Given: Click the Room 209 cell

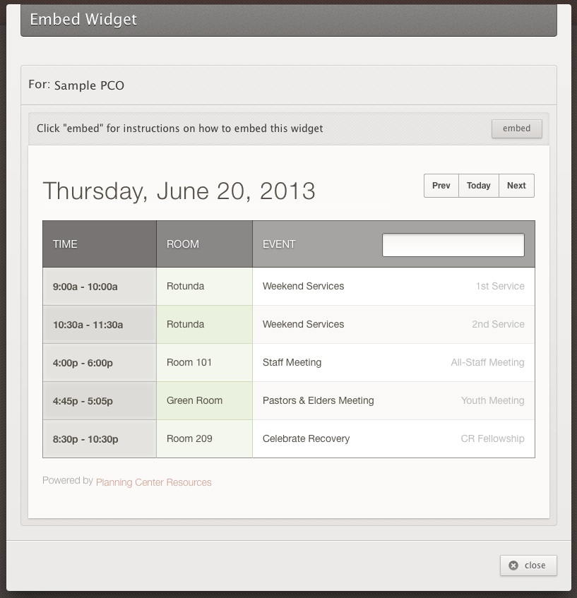Looking at the screenshot, I should 188,438.
